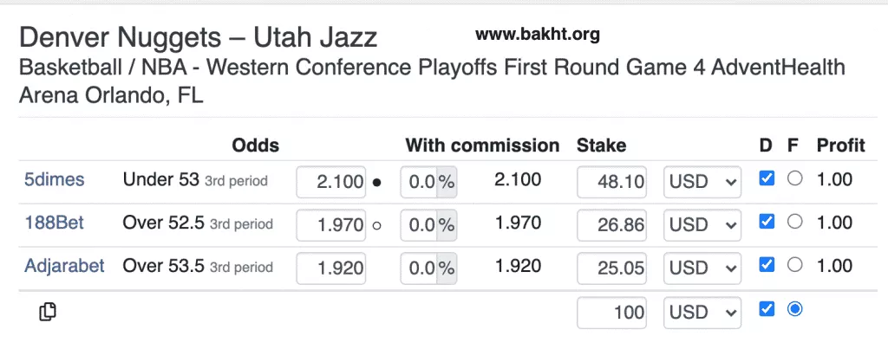Select F radio for 188Bet row
Screen dimensions: 888x349
coord(794,222)
